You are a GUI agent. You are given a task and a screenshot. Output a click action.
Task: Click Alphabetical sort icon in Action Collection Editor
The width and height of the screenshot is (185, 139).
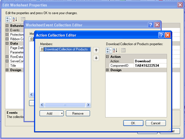115,50
